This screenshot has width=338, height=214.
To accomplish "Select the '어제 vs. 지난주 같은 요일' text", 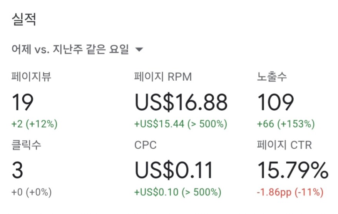I will click(x=70, y=49).
